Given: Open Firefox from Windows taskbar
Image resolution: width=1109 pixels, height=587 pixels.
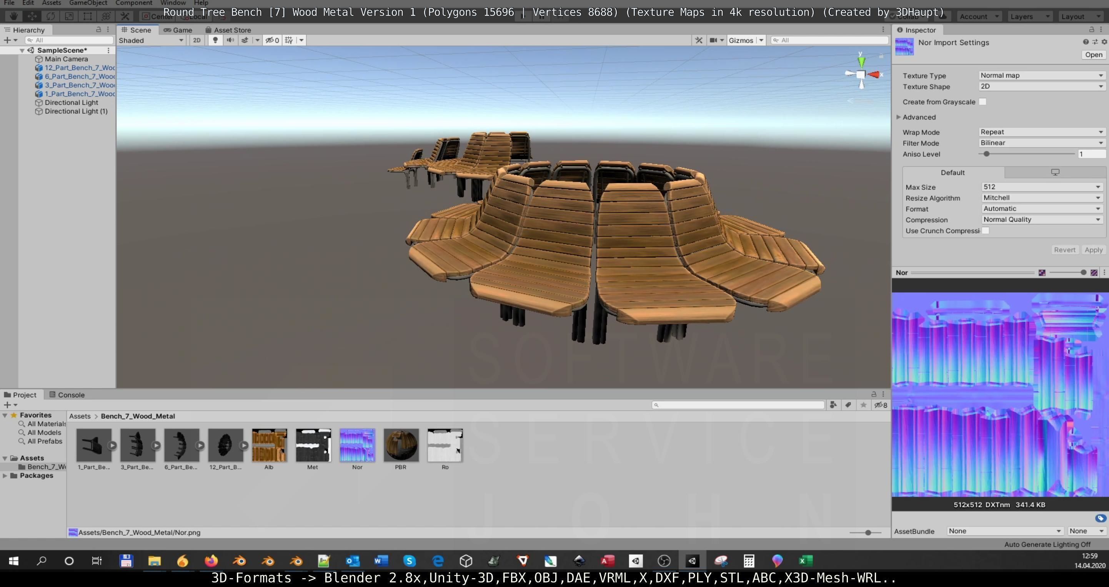Looking at the screenshot, I should [211, 561].
